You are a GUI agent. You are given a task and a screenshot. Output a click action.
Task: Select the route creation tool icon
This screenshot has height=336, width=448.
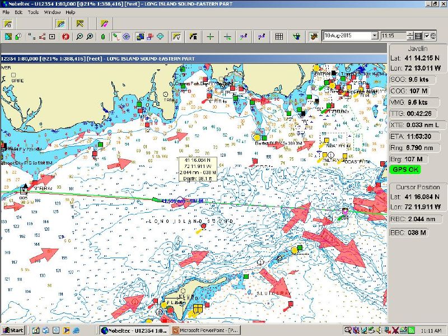tap(41, 36)
